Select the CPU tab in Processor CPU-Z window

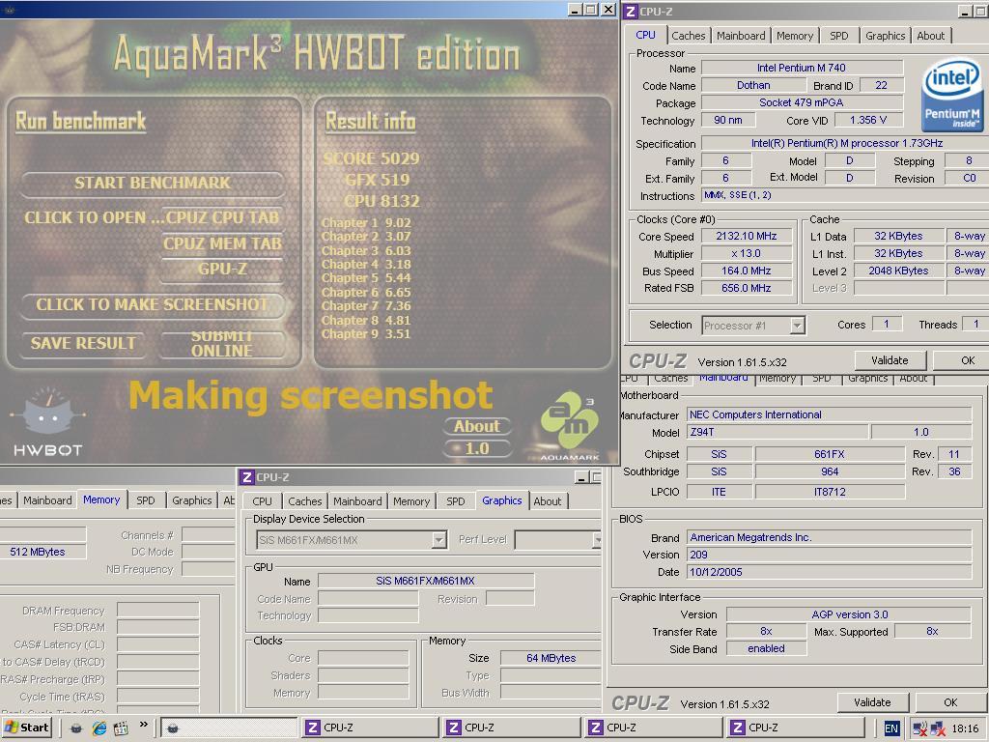tap(645, 36)
